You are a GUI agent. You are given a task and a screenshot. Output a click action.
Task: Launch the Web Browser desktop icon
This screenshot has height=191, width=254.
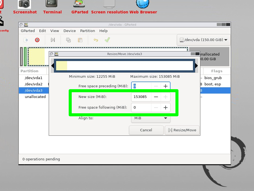point(143,4)
